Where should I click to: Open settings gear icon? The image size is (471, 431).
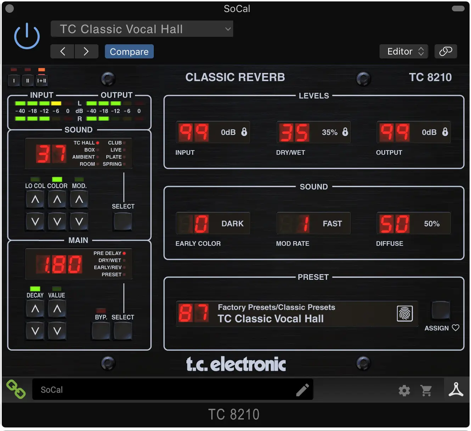pyautogui.click(x=404, y=390)
